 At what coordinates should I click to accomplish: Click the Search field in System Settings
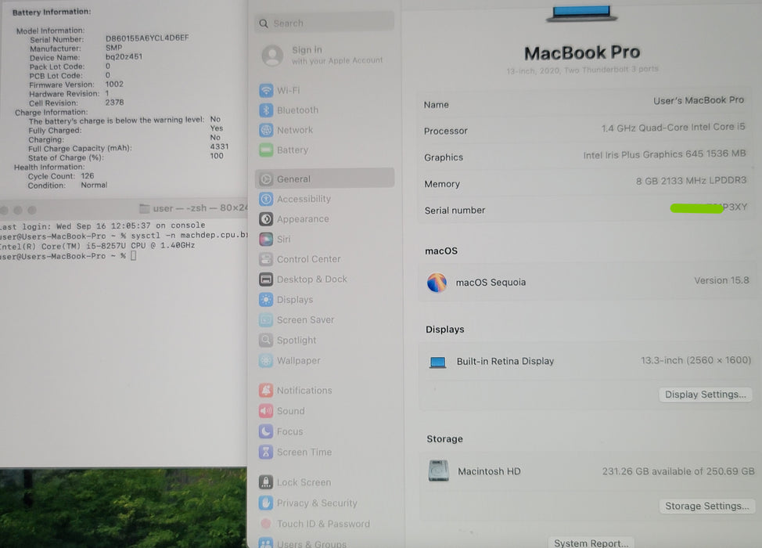(324, 23)
